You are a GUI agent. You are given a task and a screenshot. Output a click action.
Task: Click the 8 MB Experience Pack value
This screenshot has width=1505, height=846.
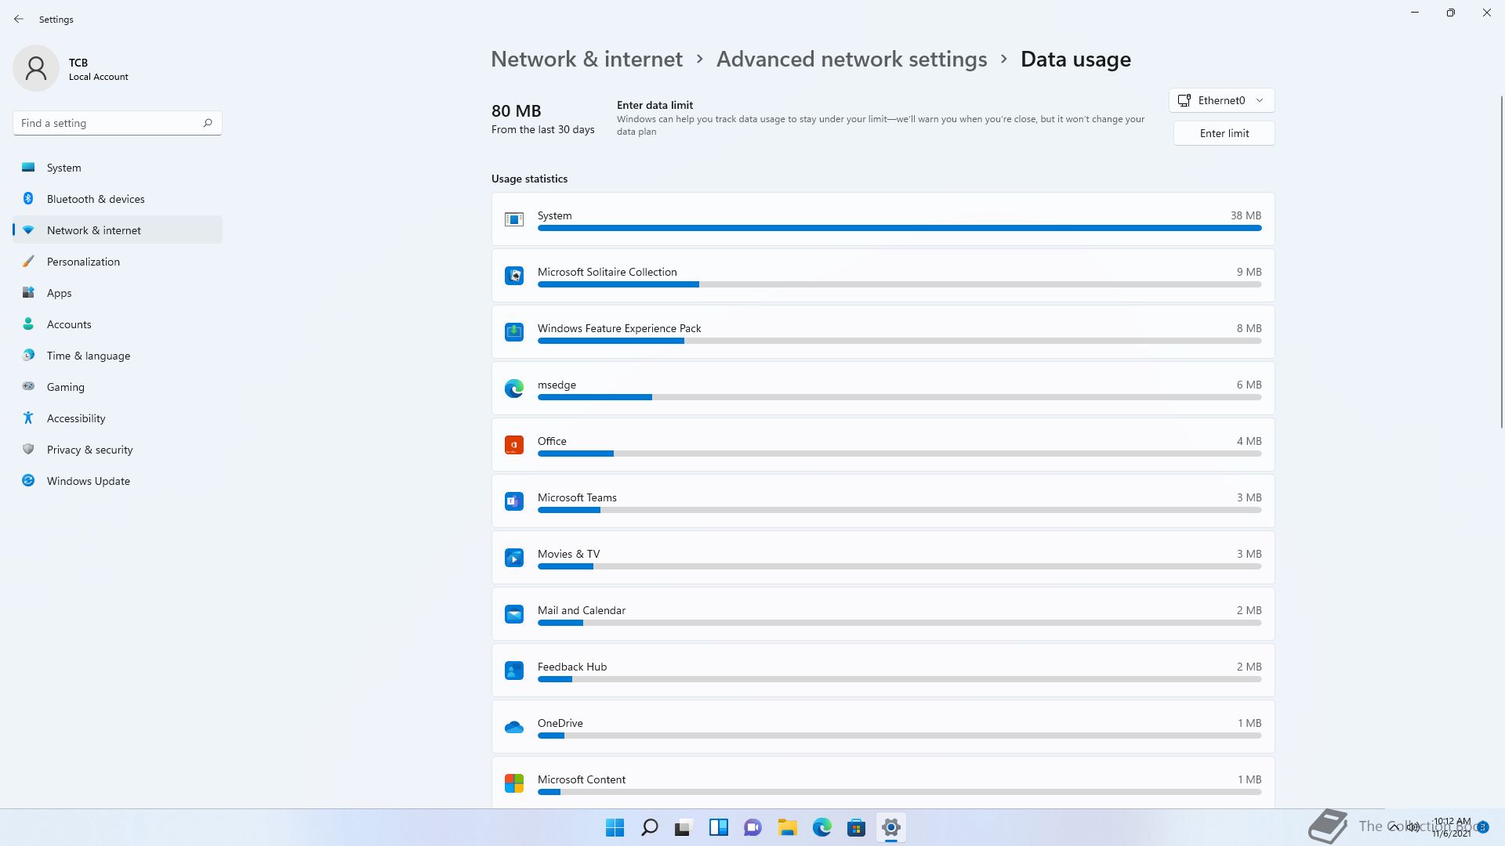1249,328
